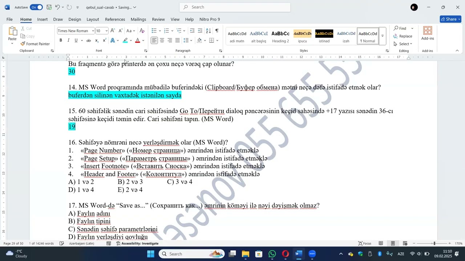The height and width of the screenshot is (261, 465).
Task: Apply Italic formatting
Action: click(x=68, y=40)
